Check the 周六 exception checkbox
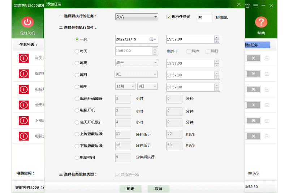This screenshot has height=193, width=289. [x=189, y=51]
